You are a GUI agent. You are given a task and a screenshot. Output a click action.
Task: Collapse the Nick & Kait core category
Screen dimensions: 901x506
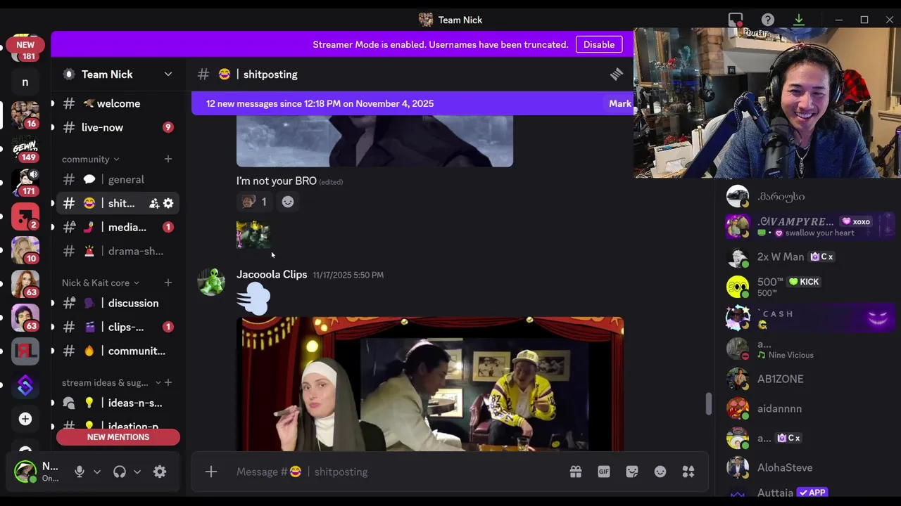(x=101, y=283)
